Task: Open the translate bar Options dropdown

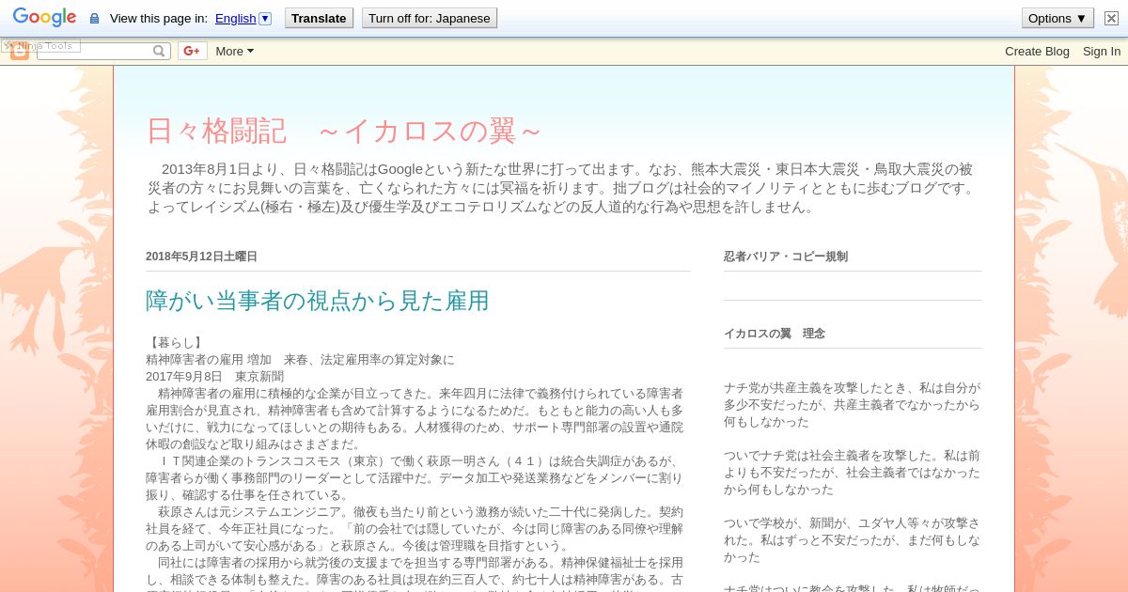Action: (x=1057, y=18)
